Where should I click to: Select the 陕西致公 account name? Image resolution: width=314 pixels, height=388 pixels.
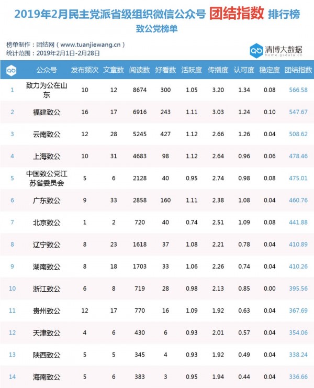point(47,355)
